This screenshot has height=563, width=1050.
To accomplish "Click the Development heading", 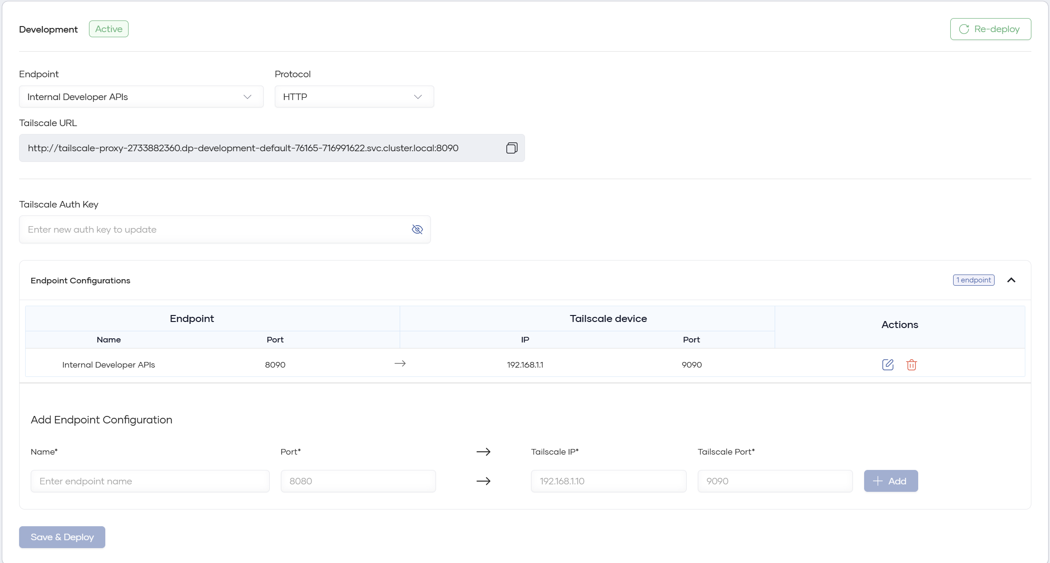I will [48, 29].
